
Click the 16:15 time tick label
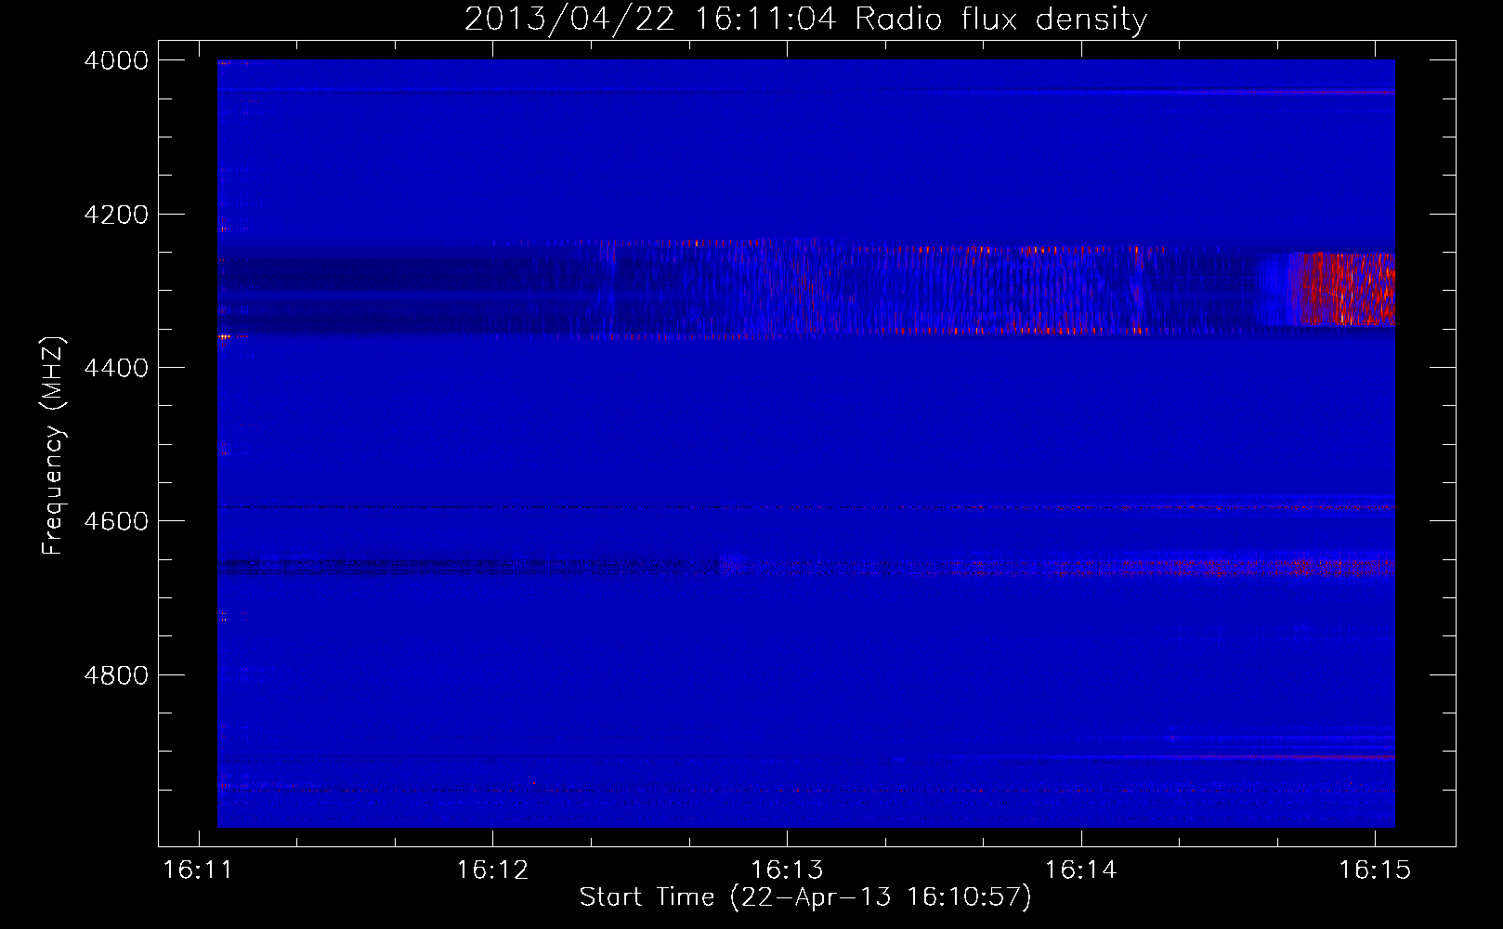[x=1375, y=870]
